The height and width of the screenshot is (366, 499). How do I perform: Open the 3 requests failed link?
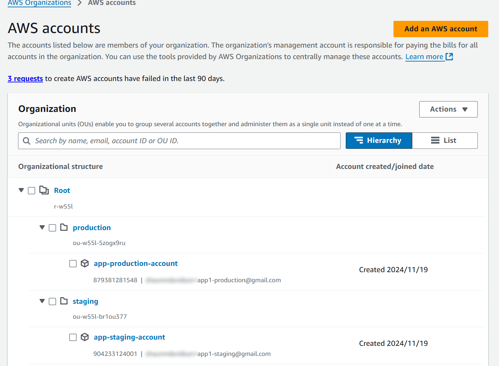pyautogui.click(x=25, y=79)
